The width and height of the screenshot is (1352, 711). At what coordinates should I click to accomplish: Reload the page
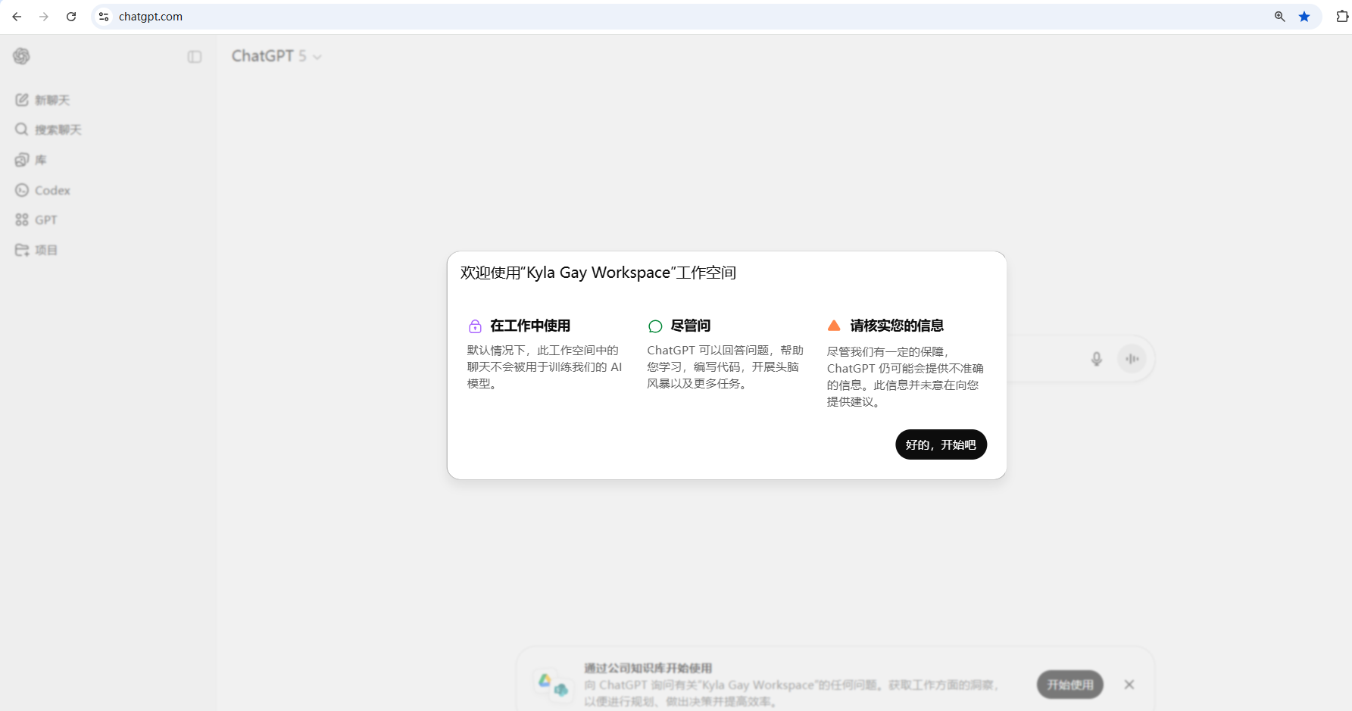click(71, 17)
